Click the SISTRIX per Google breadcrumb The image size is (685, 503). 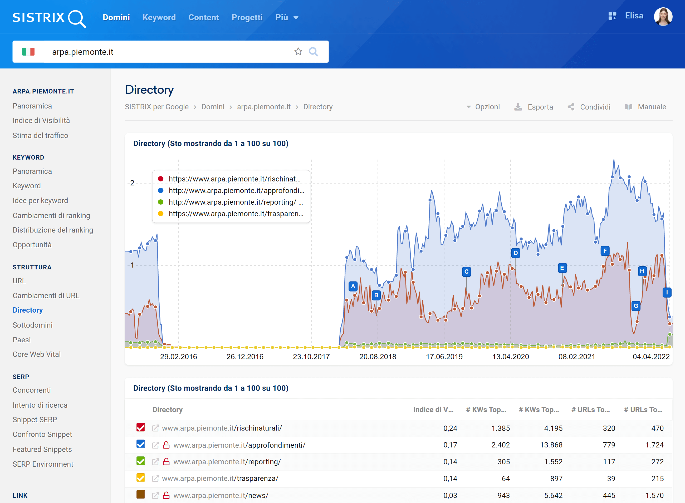pyautogui.click(x=156, y=107)
